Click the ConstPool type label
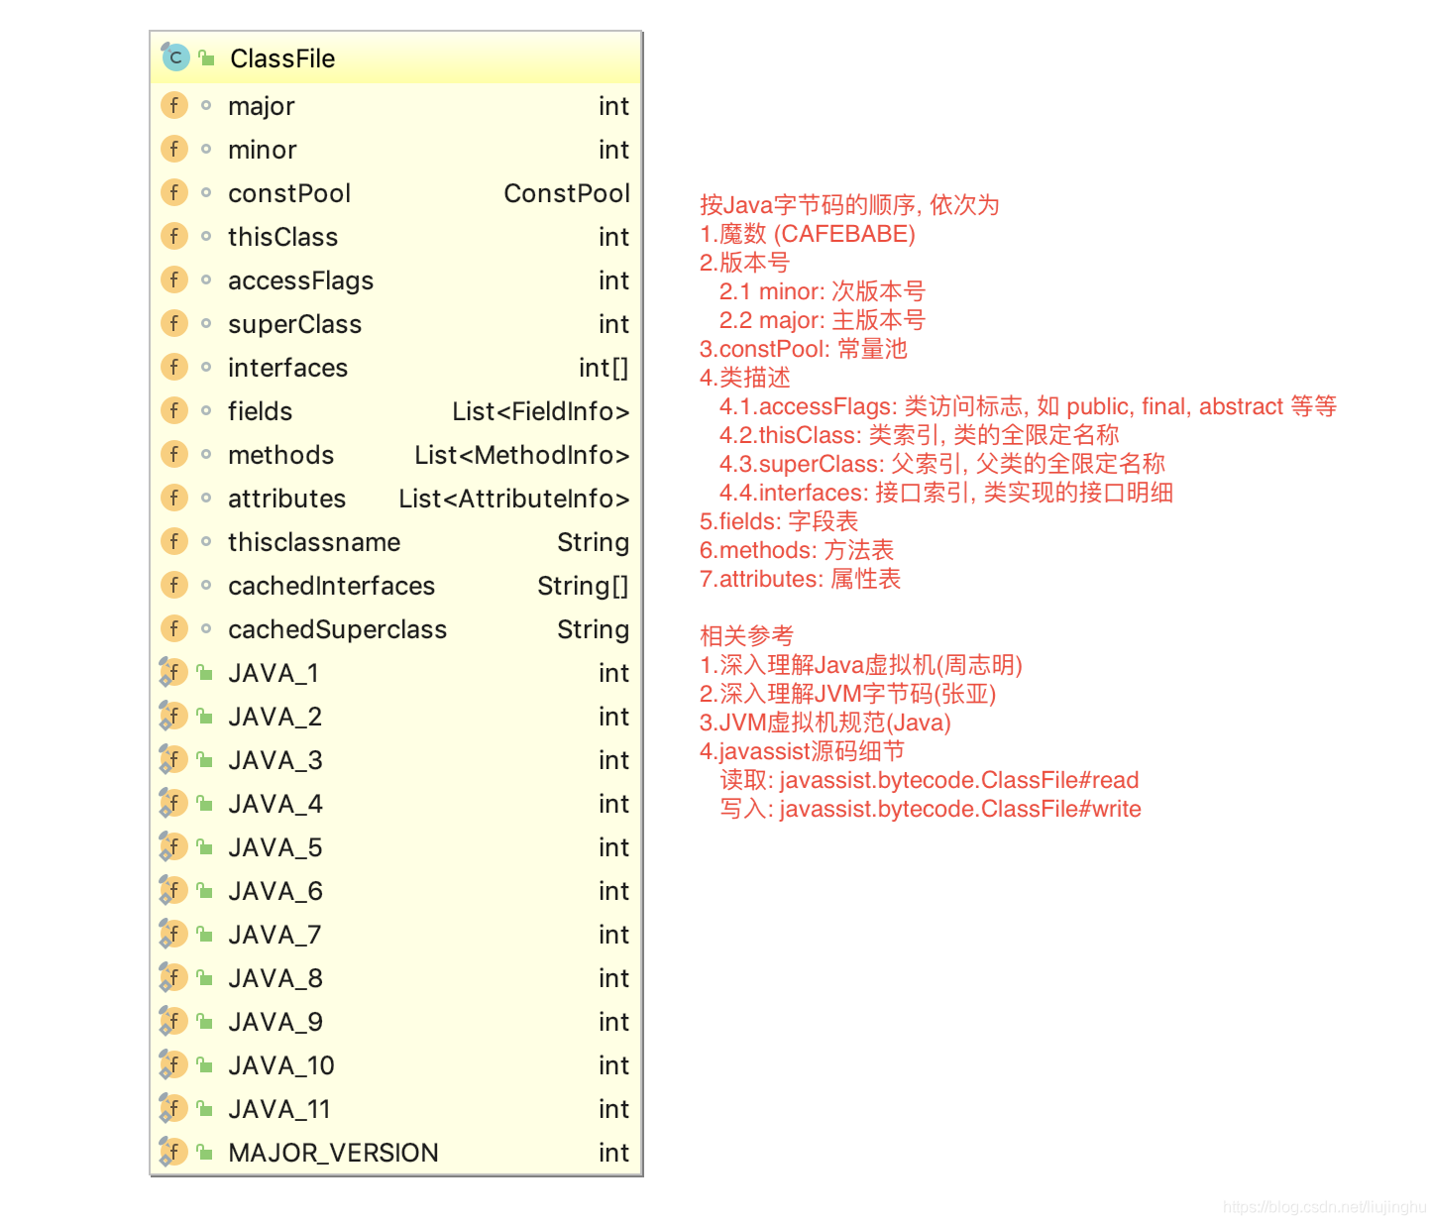The image size is (1435, 1225). pyautogui.click(x=567, y=193)
